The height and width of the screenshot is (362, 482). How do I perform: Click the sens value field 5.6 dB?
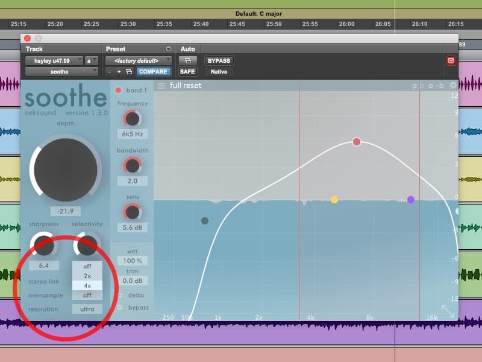pyautogui.click(x=133, y=227)
